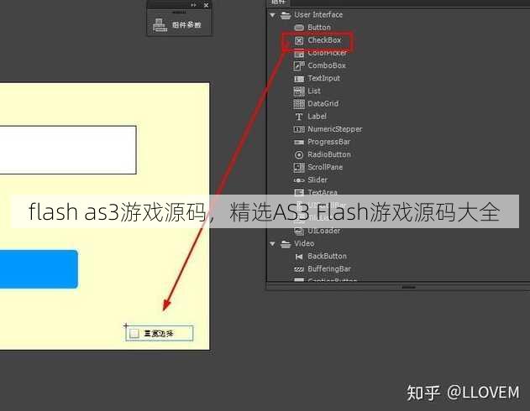Collapse the User Interface tree group

[x=272, y=15]
